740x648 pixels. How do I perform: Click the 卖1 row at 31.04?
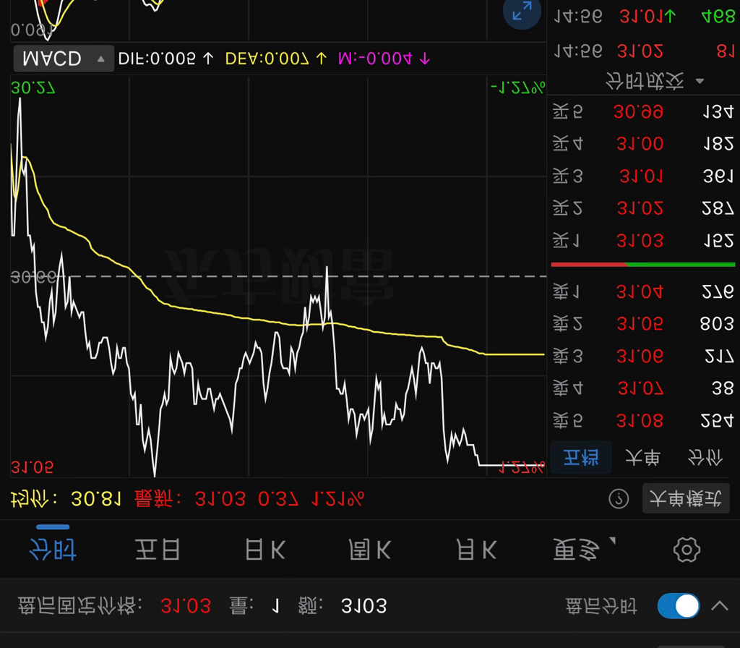click(642, 292)
